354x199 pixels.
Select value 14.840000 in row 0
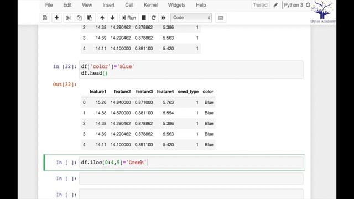coord(121,102)
